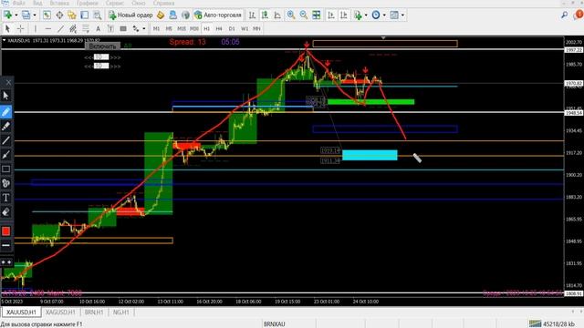
Task: Zoom out on the chart
Action: click(x=304, y=15)
